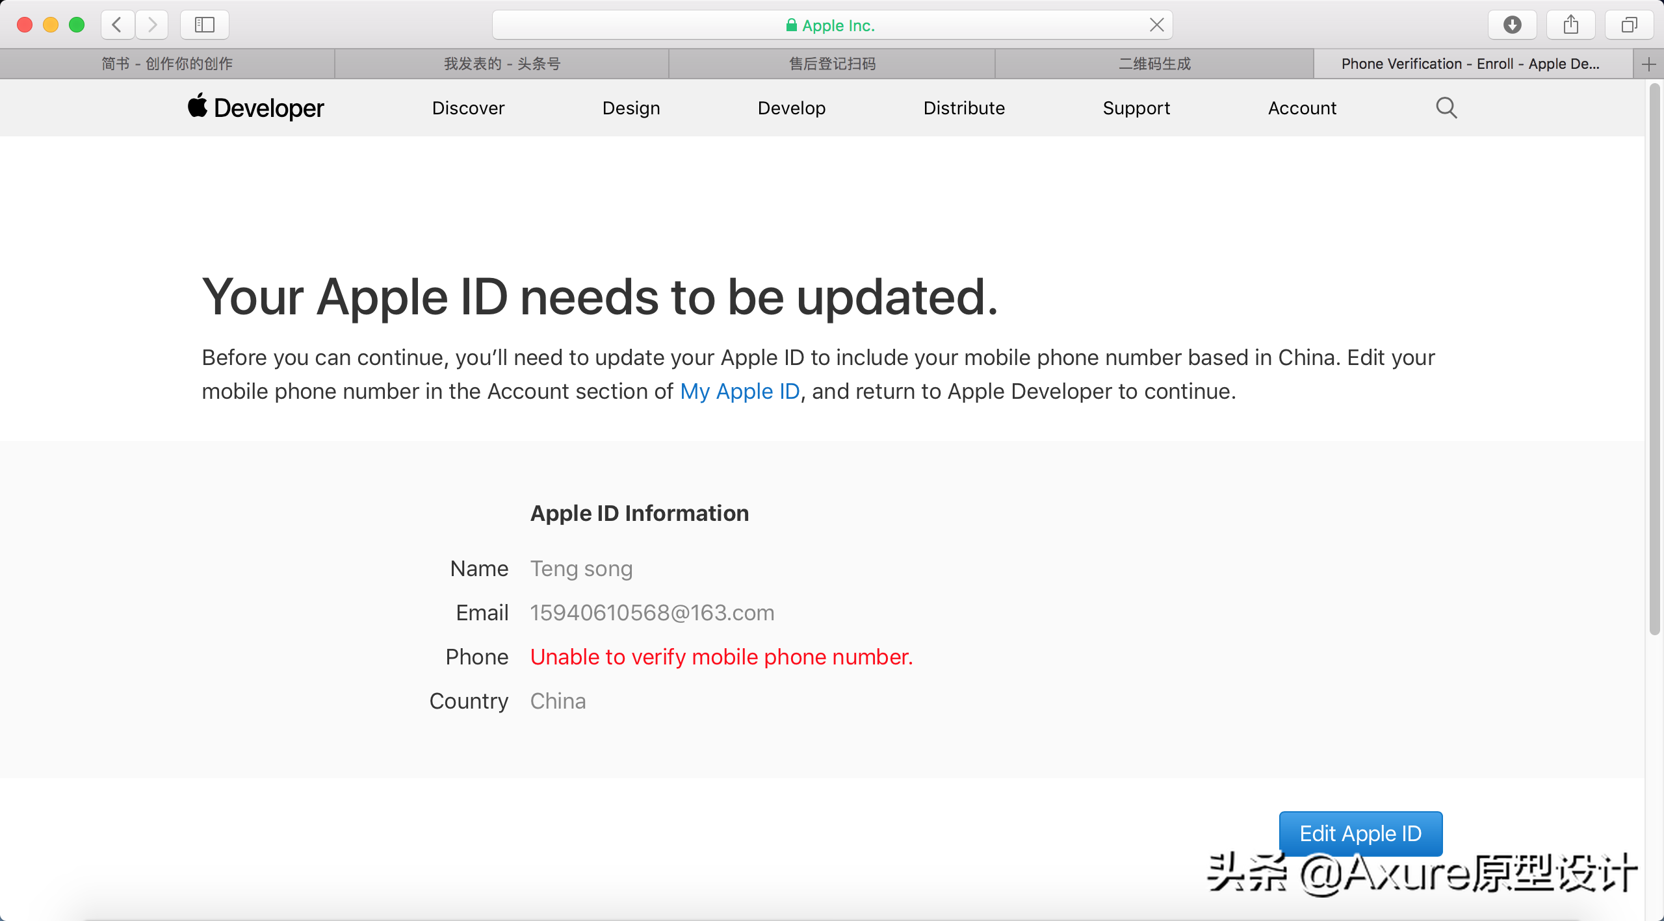
Task: Select the Phone Verification - Enroll tab
Action: (x=1473, y=64)
